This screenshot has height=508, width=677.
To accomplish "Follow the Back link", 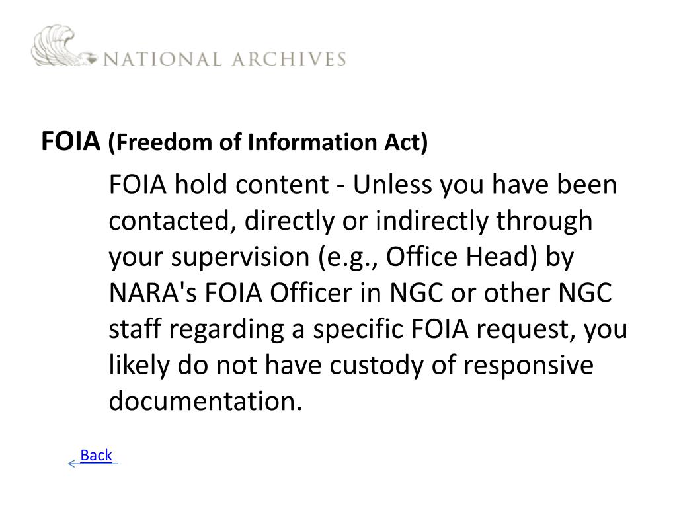I will point(96,455).
